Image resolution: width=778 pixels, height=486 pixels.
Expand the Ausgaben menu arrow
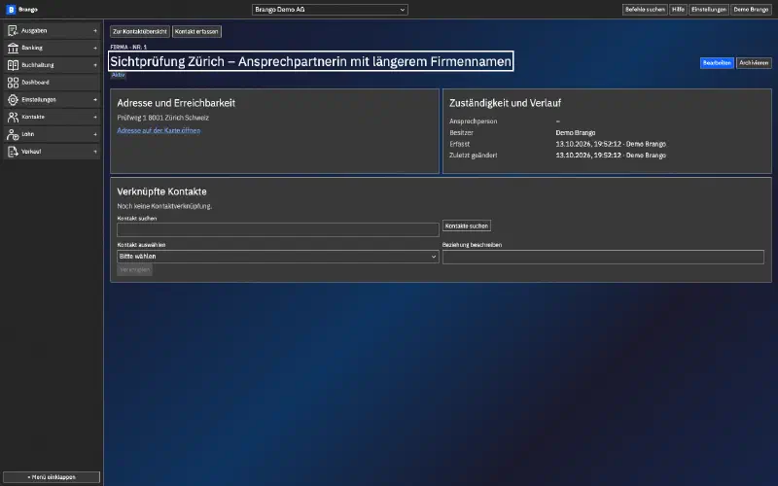click(x=95, y=31)
